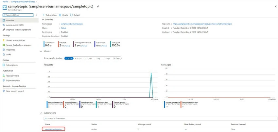Click the Access control (IAM) icon
The width and height of the screenshot is (278, 132).
coord(4,25)
